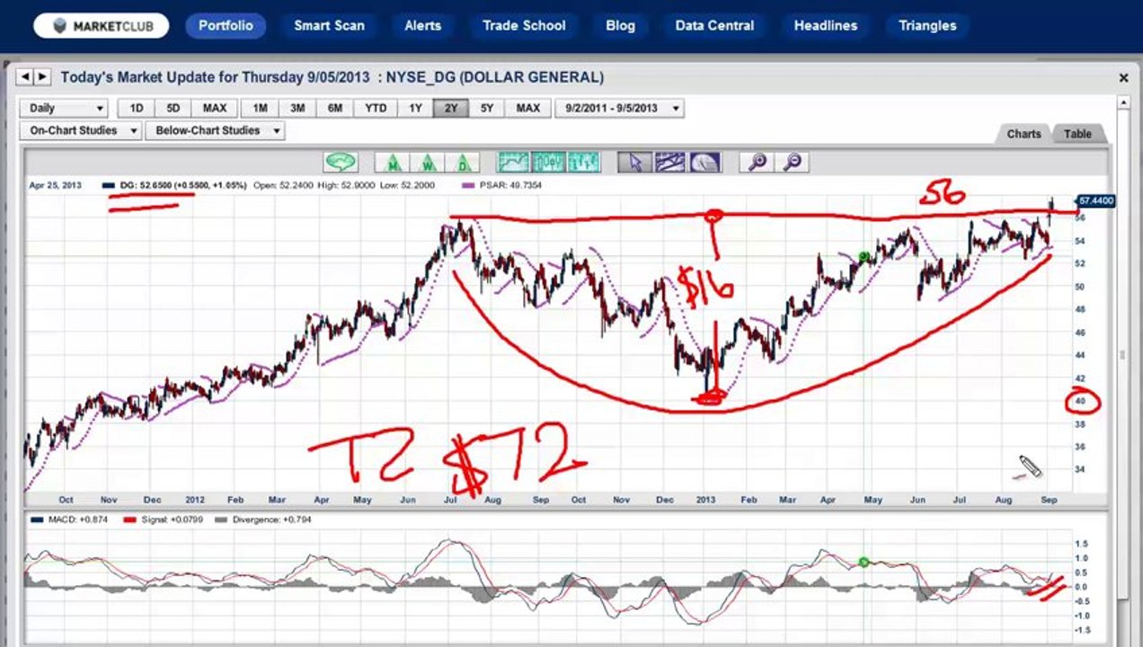Click the MarketClub logo
The image size is (1143, 647).
point(101,25)
